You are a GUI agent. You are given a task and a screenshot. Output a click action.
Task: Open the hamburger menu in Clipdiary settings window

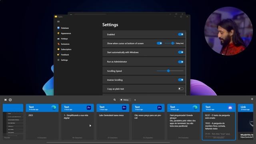(58, 22)
